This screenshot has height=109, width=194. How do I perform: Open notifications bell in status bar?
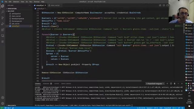click(182, 108)
